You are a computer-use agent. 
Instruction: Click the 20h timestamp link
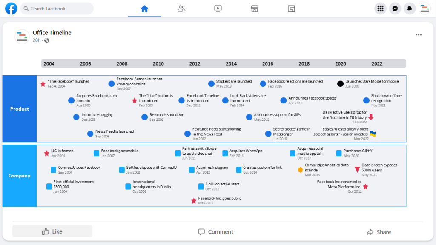pyautogui.click(x=36, y=40)
